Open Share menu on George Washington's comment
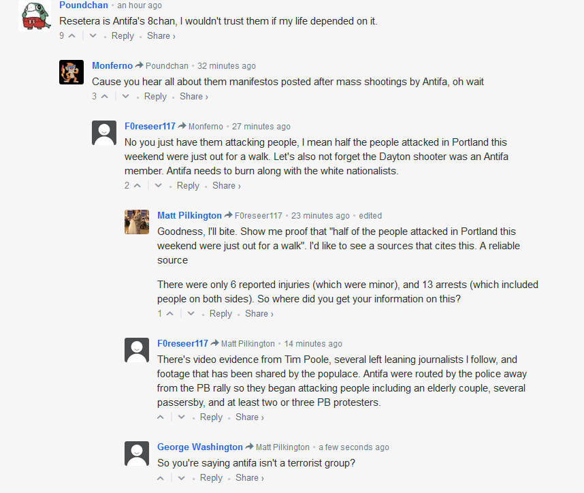 [x=250, y=478]
